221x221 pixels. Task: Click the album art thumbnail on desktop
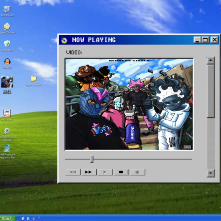7,81
